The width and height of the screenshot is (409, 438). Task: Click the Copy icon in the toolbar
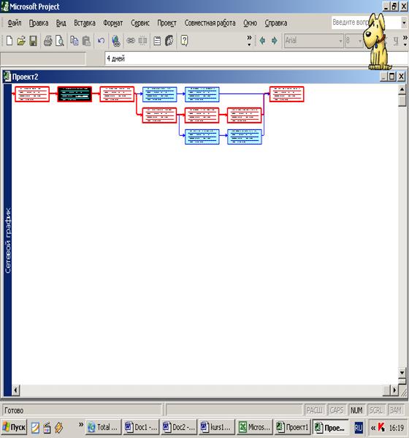74,41
